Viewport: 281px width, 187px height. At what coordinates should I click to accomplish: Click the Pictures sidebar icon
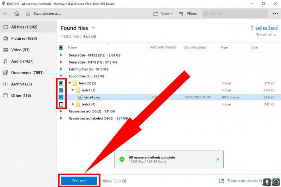coord(6,38)
